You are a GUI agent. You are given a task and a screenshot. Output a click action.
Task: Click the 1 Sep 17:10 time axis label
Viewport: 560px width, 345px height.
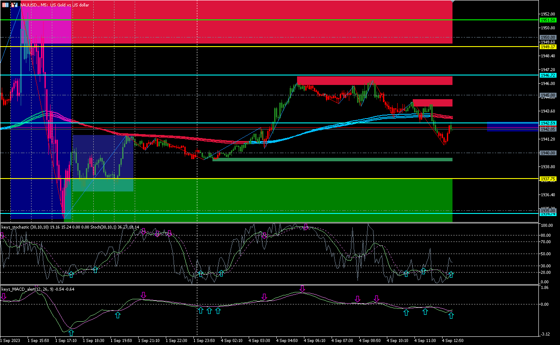(x=66, y=340)
